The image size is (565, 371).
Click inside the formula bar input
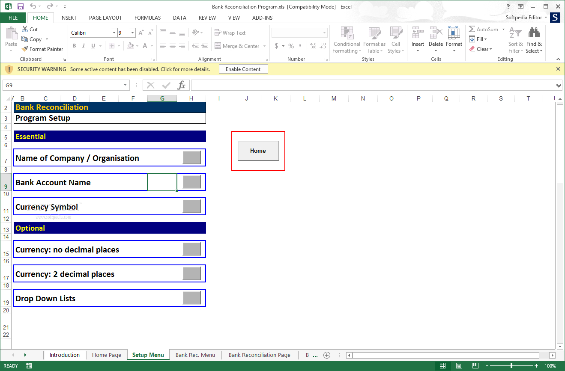[x=373, y=85]
